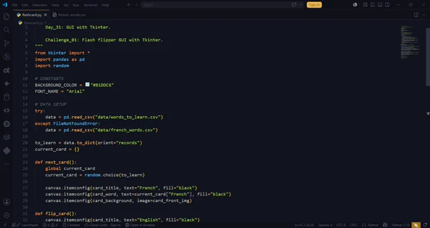The width and height of the screenshot is (430, 228).
Task: Change file encoding UTF-8
Action: tap(341, 225)
